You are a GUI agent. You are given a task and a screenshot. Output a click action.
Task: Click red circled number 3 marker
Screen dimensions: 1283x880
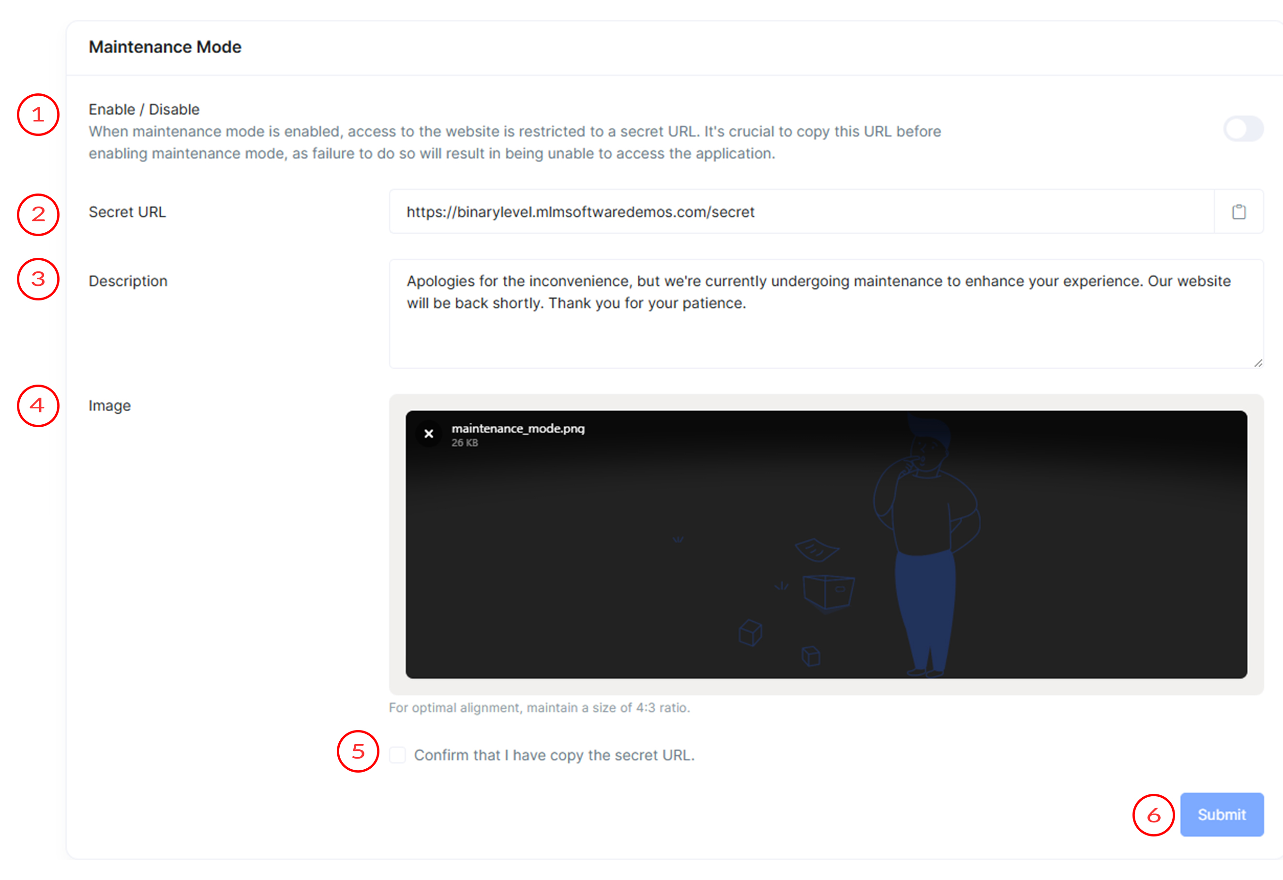coord(38,279)
